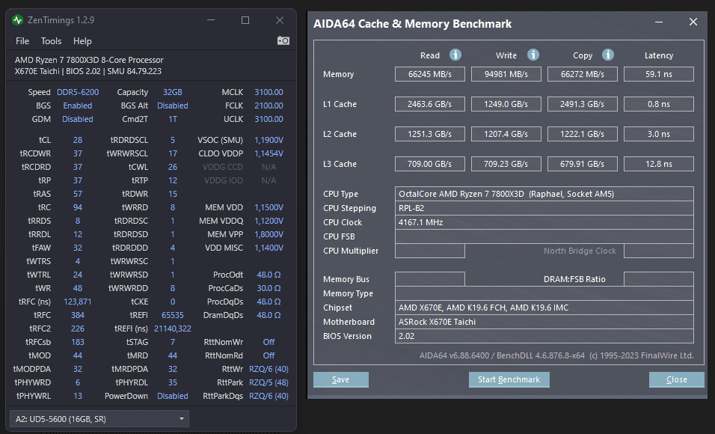
Task: Click the AMD Ryzen 7 7800X3D processor name
Action: click(x=89, y=60)
